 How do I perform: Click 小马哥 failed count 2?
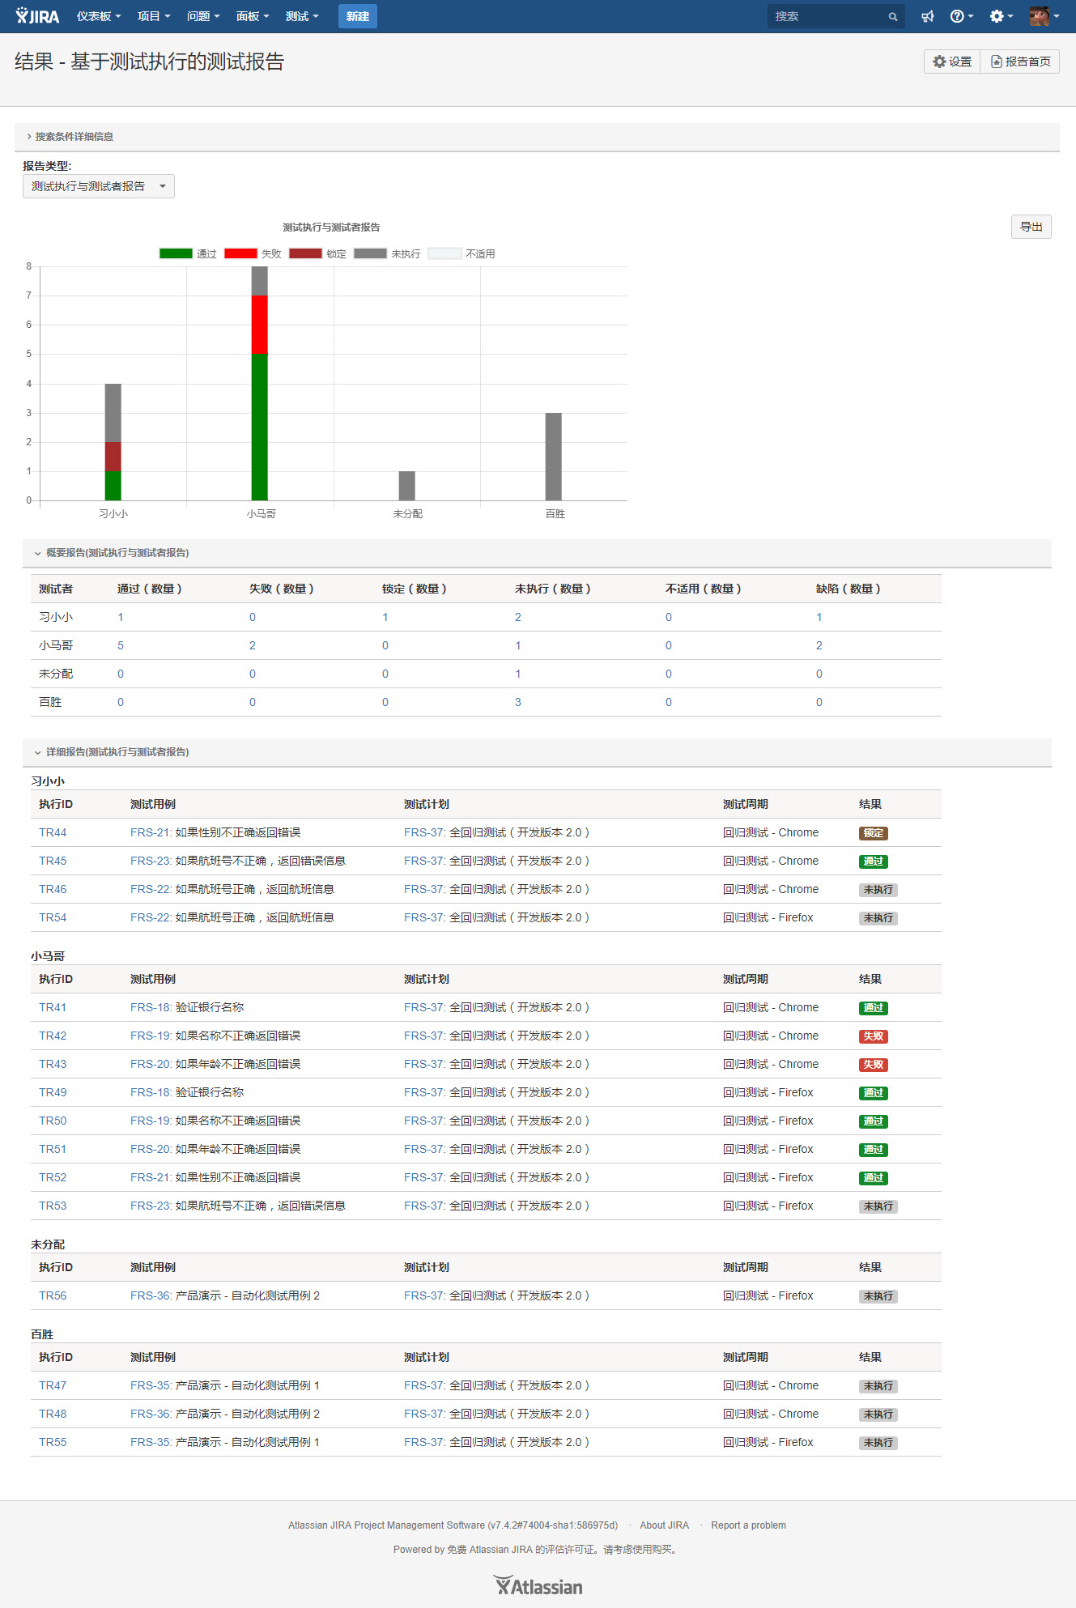coord(253,645)
